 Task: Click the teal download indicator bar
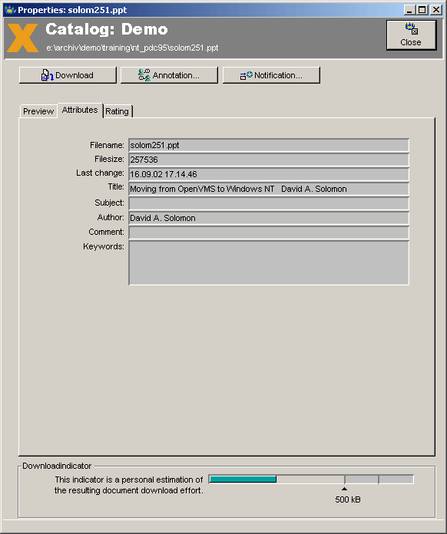tap(243, 480)
